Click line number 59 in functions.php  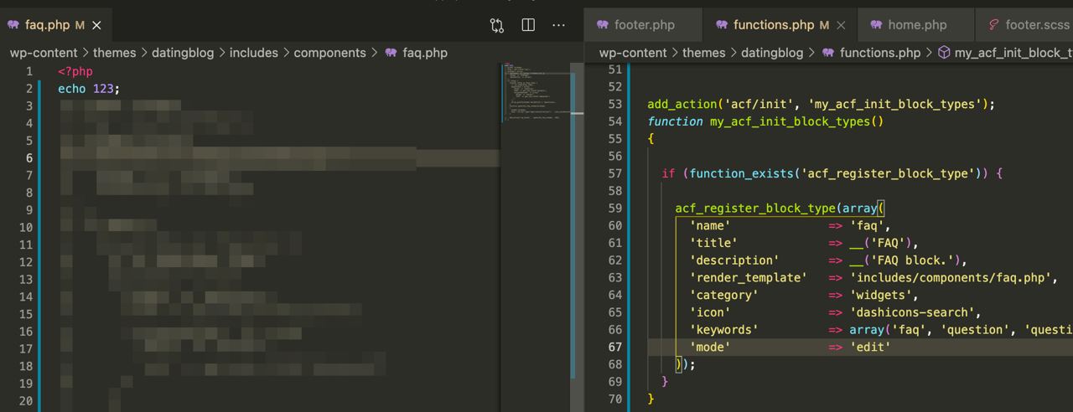(615, 209)
